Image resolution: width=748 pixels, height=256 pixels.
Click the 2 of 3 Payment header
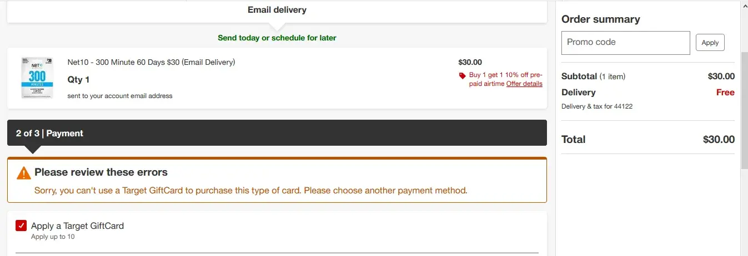click(49, 134)
